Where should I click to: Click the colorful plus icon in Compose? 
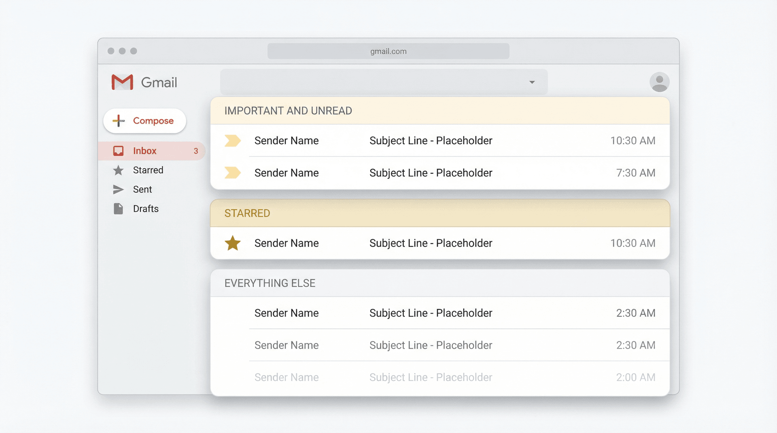coord(119,121)
